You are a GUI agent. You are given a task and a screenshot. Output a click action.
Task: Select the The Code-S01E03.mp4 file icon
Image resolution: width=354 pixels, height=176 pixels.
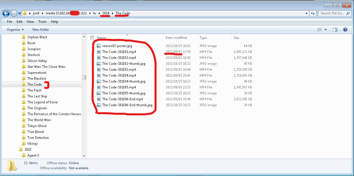coord(99,70)
